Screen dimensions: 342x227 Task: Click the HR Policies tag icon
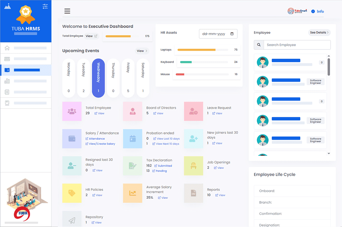click(72, 193)
